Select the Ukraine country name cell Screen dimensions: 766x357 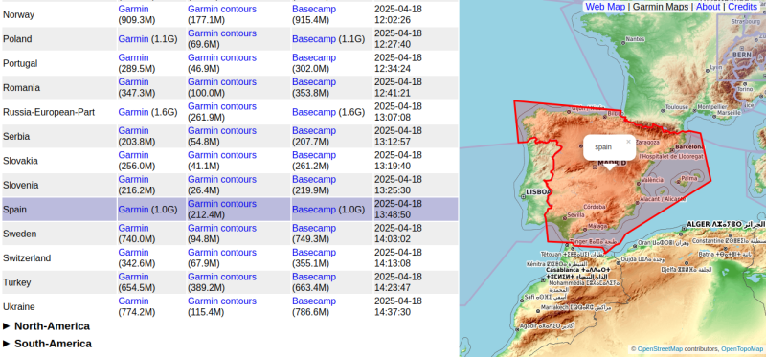pyautogui.click(x=59, y=307)
